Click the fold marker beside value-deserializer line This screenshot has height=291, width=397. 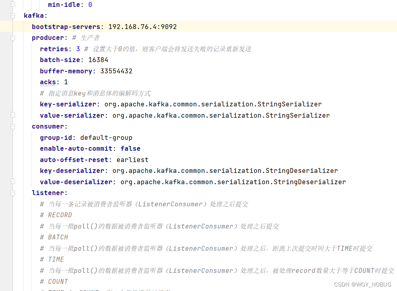pyautogui.click(x=13, y=182)
